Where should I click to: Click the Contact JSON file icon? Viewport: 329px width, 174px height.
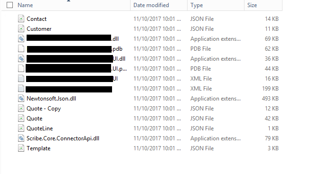pyautogui.click(x=21, y=19)
